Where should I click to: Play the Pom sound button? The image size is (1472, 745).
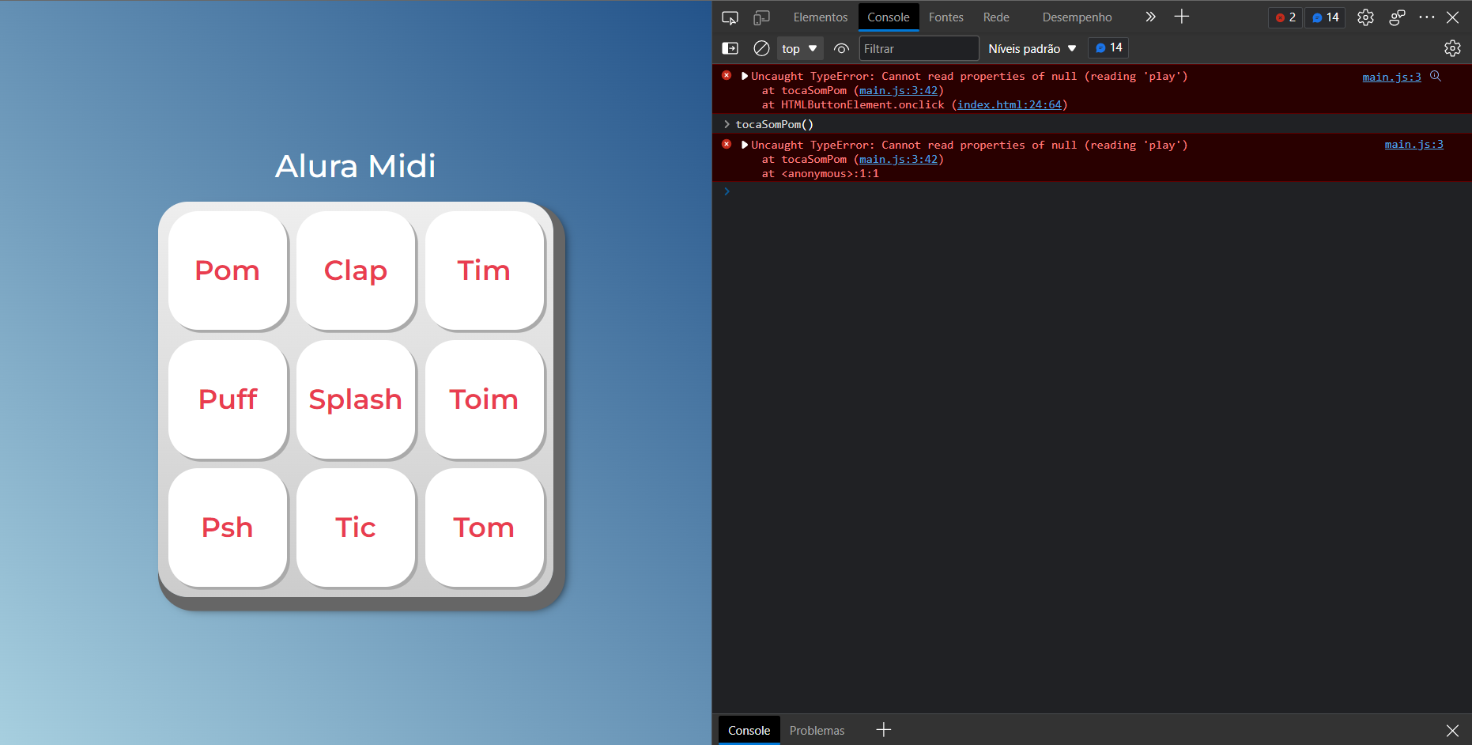228,270
